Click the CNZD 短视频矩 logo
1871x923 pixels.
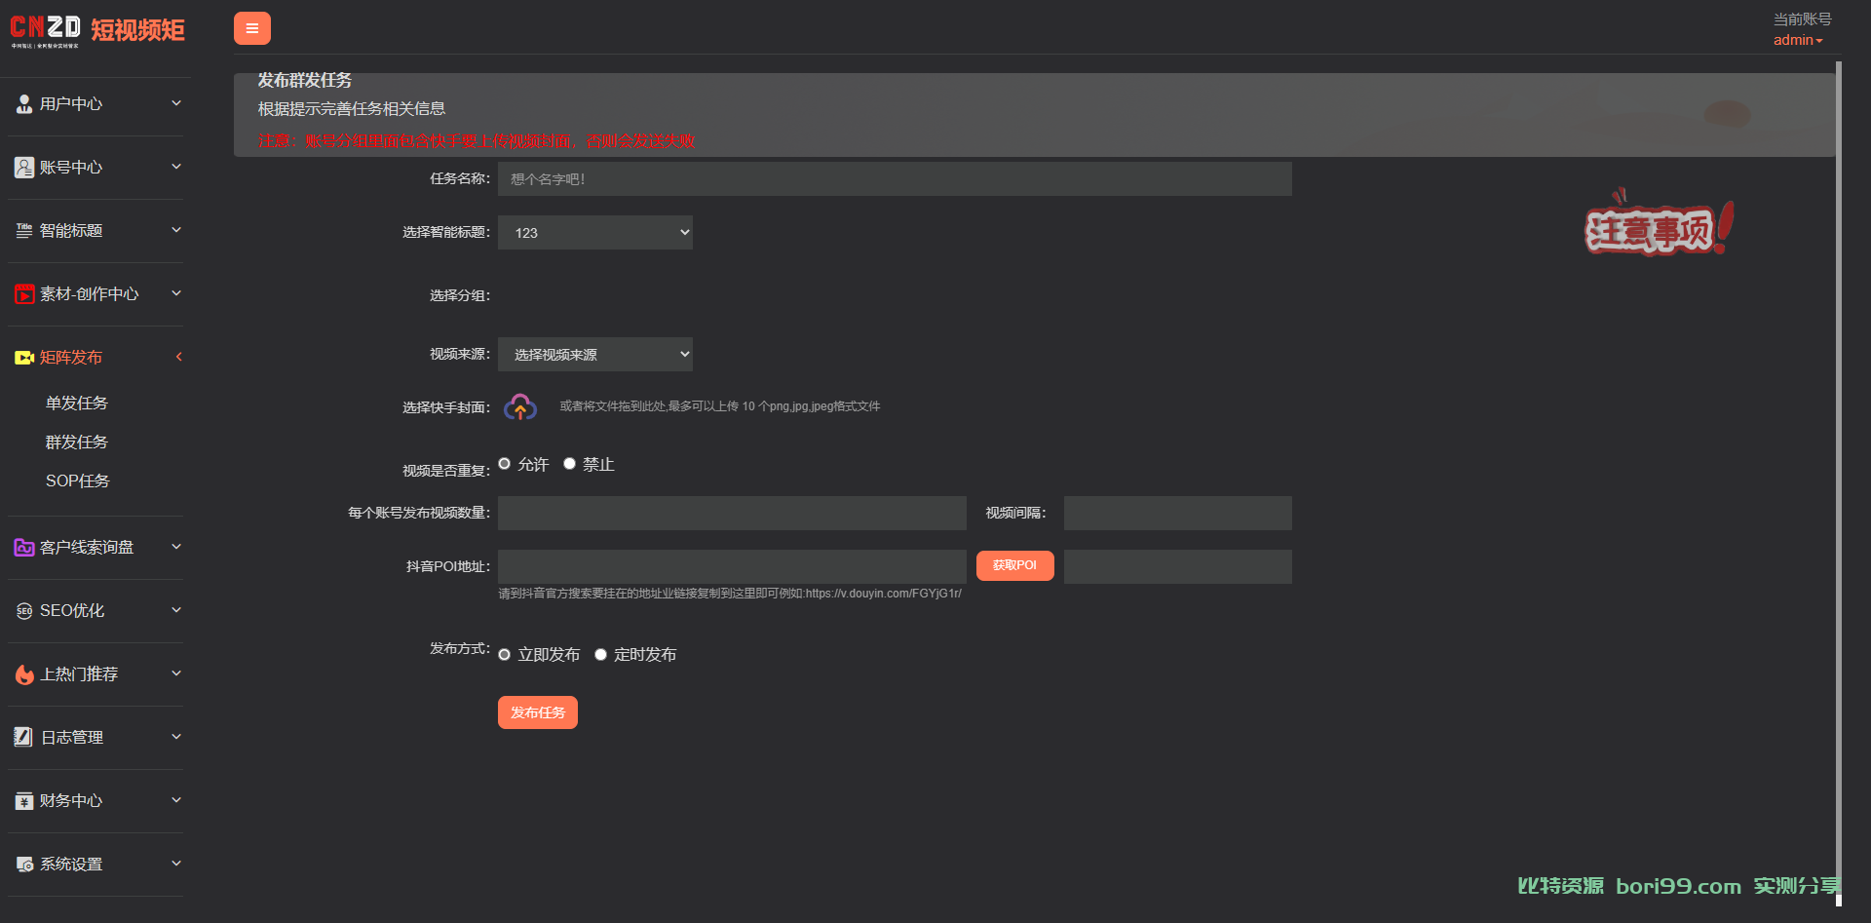tap(97, 31)
